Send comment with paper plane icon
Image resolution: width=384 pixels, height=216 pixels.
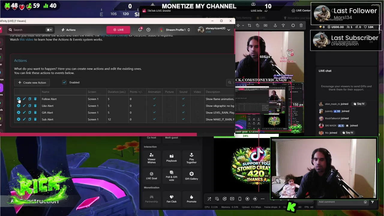click(372, 202)
